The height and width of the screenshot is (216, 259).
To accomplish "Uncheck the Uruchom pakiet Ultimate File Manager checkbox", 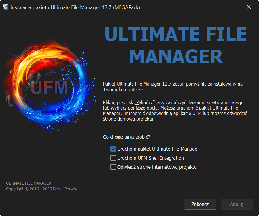I will [113, 149].
